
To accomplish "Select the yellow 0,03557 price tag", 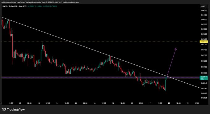I will click(204, 42).
